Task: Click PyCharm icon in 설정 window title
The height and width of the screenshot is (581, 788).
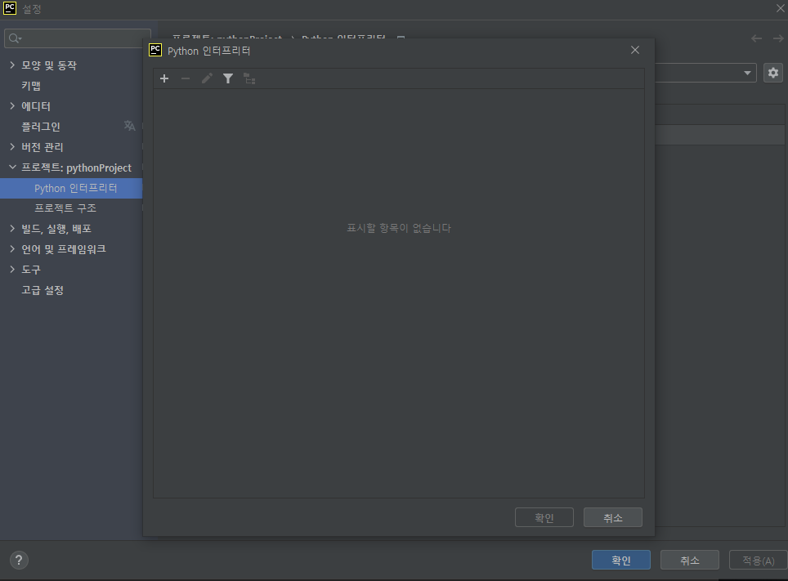Action: pyautogui.click(x=10, y=8)
